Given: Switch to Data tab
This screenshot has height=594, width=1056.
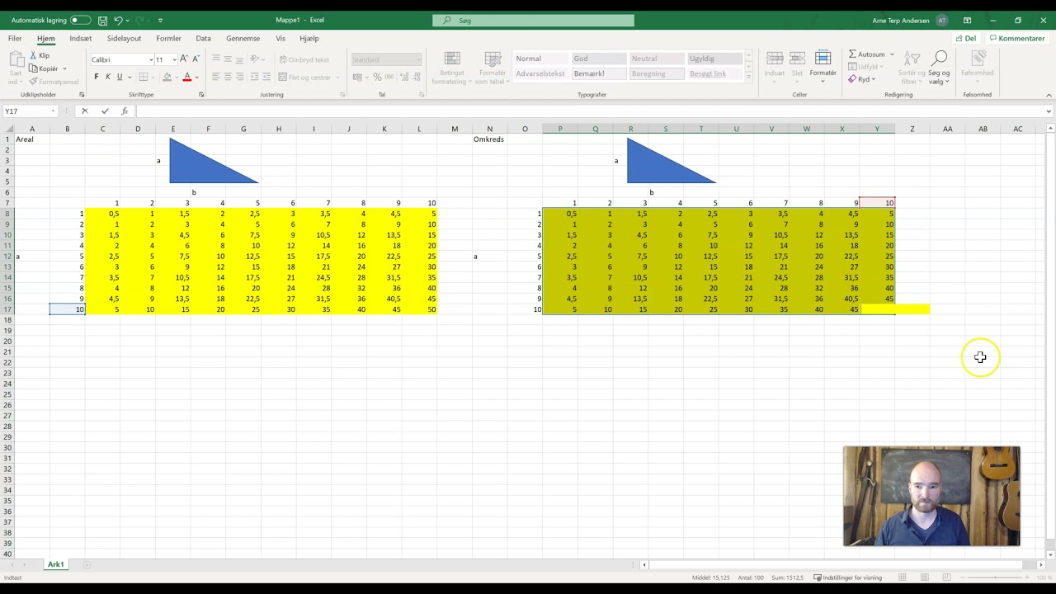Looking at the screenshot, I should (x=204, y=38).
